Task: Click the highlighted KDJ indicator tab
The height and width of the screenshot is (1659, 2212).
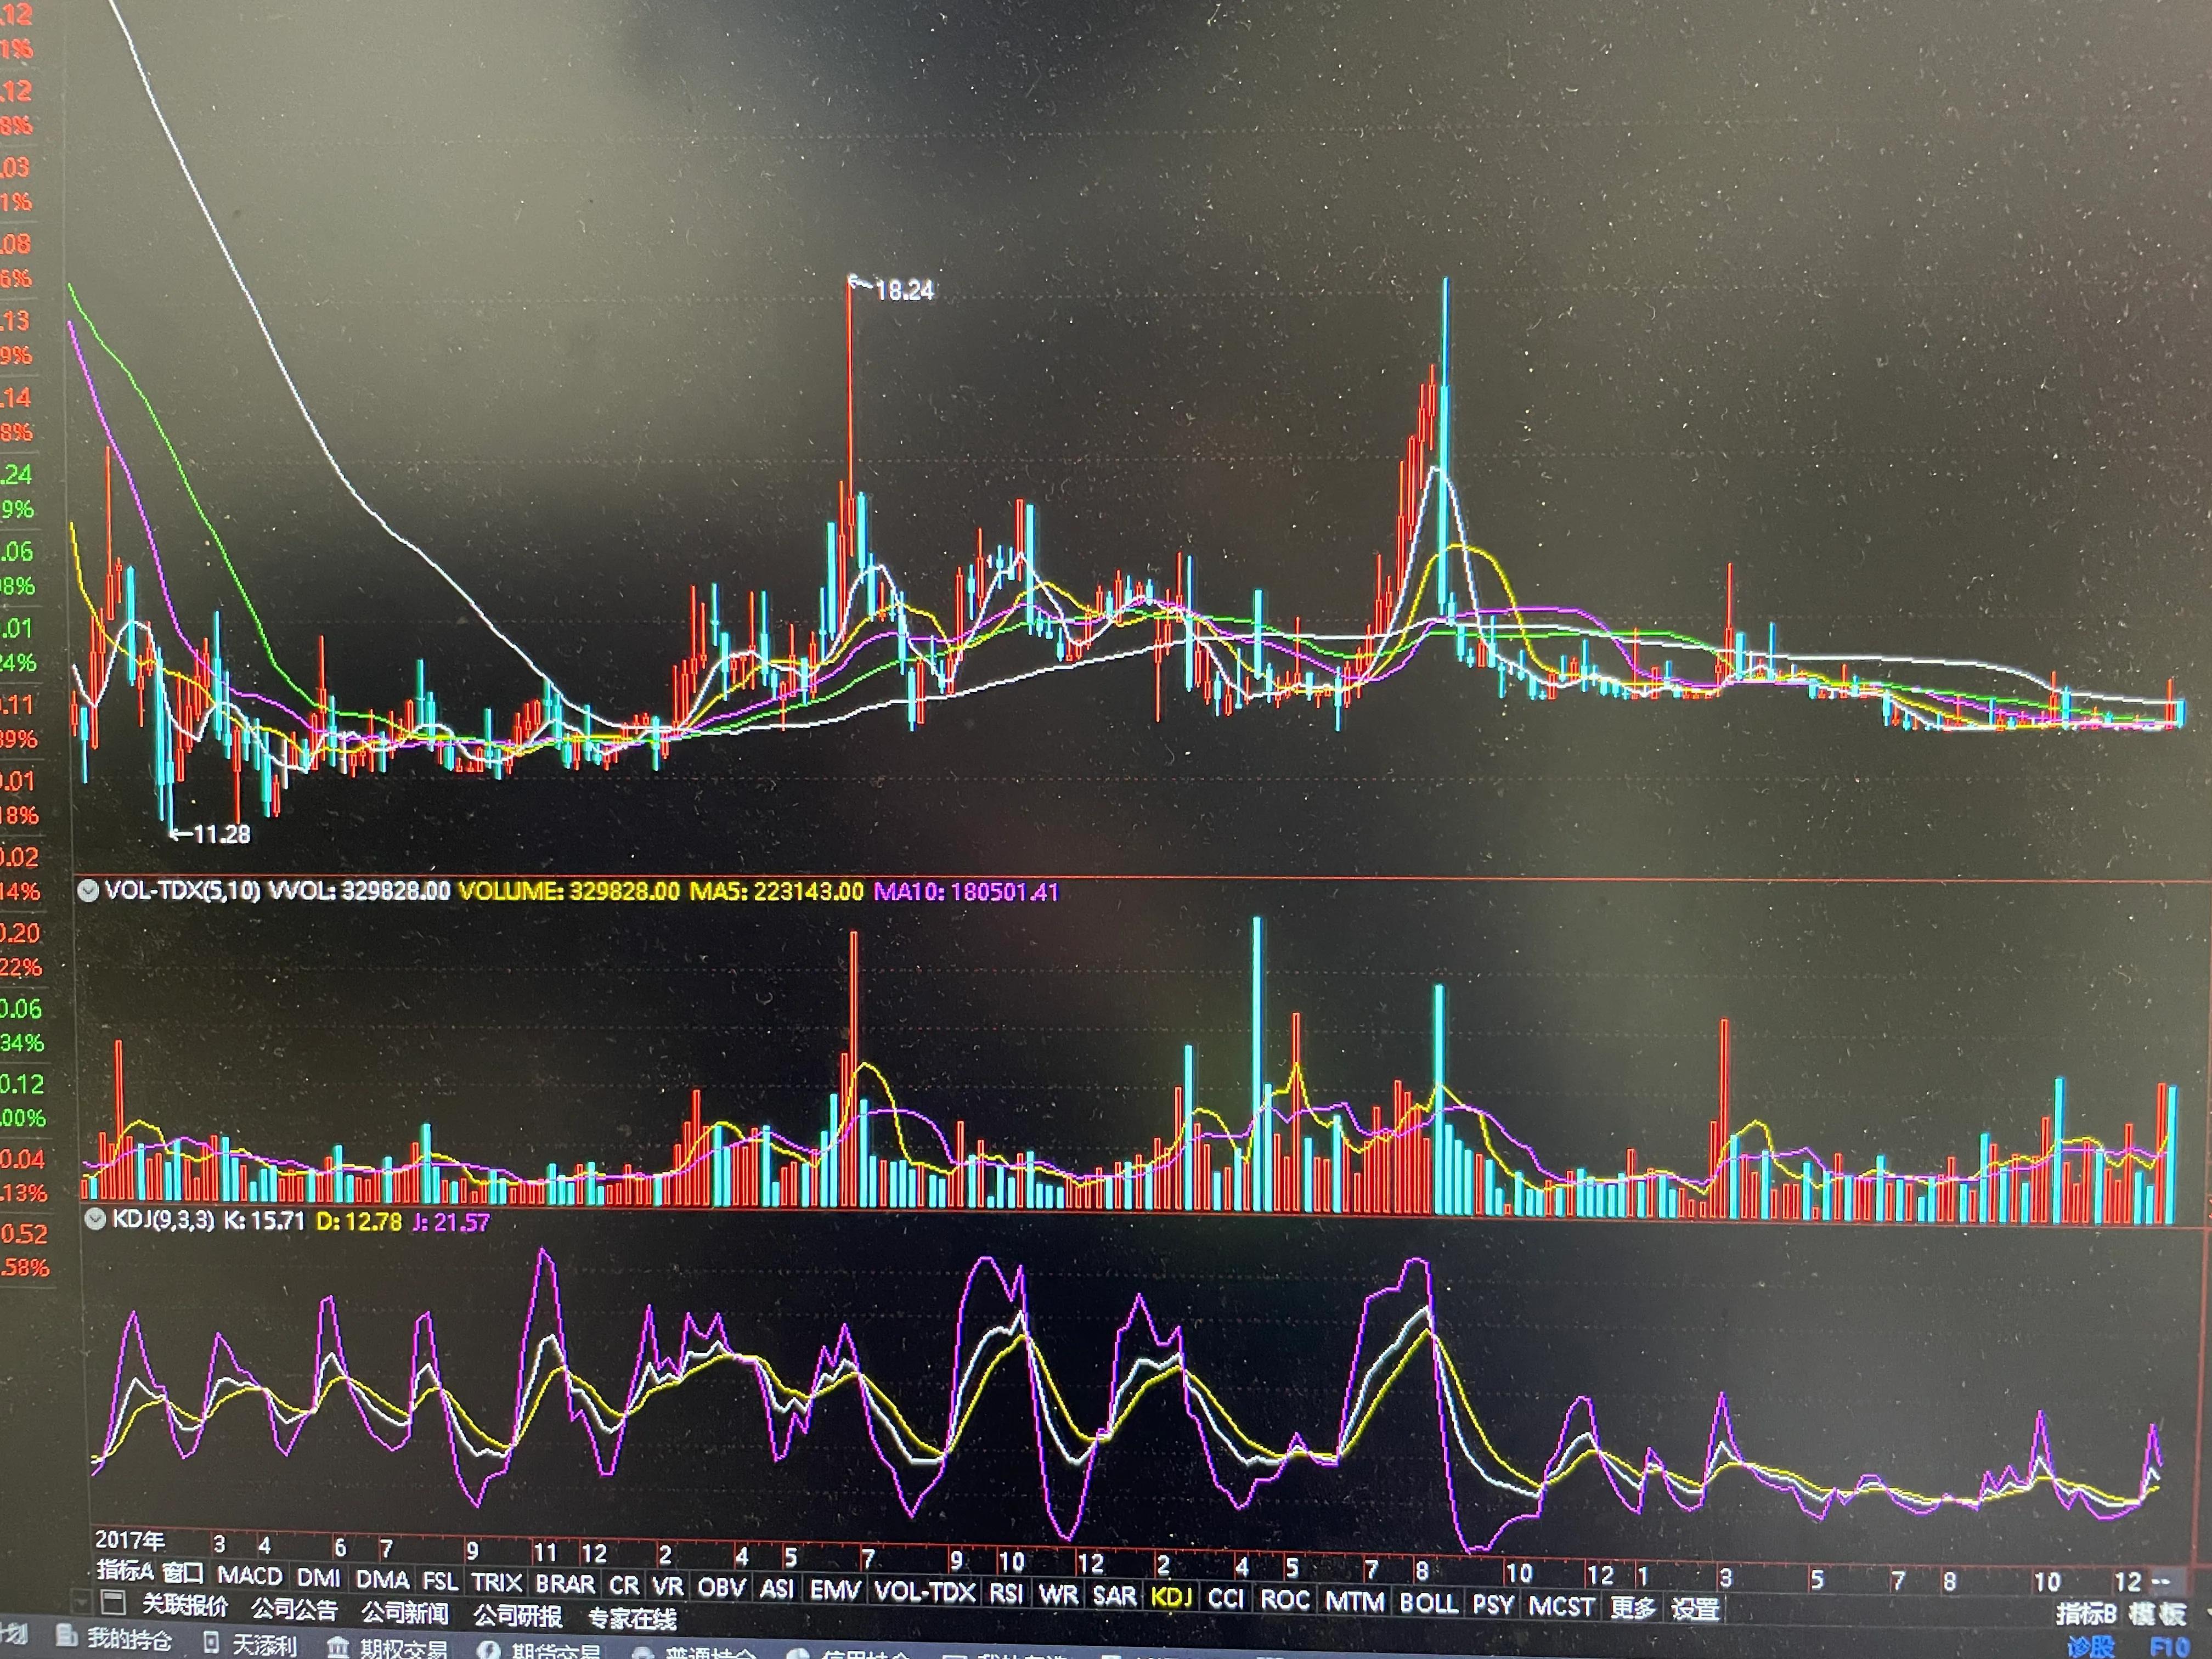Action: (x=1171, y=1597)
